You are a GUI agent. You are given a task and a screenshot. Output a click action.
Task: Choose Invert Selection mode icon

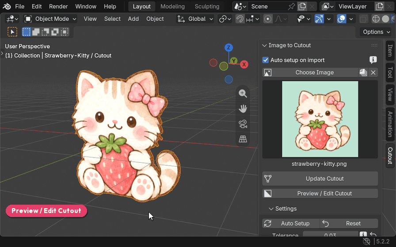[55, 32]
